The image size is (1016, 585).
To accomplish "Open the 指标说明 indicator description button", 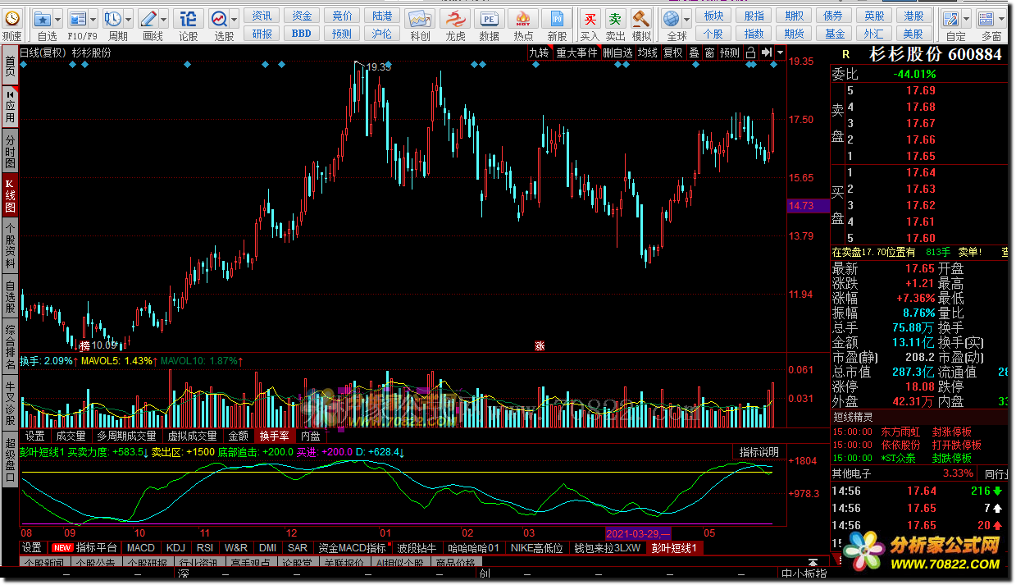I will 759,452.
